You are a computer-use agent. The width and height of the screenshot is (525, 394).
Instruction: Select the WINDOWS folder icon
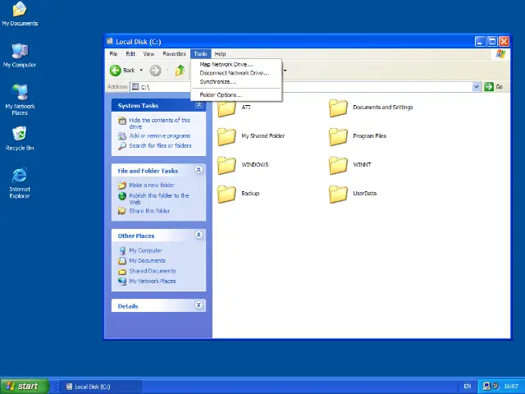click(x=226, y=166)
